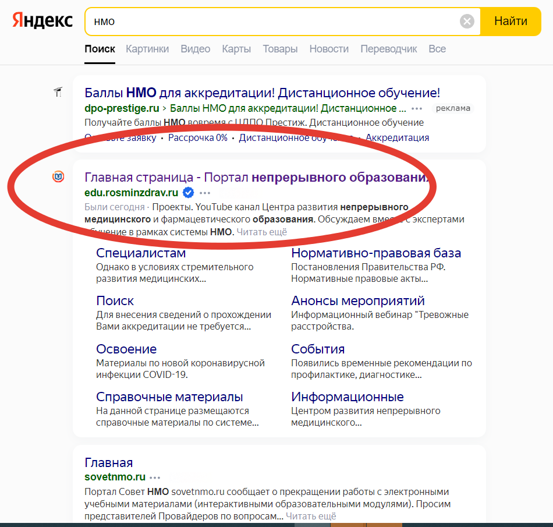Clear the search field with the X icon

tap(466, 21)
